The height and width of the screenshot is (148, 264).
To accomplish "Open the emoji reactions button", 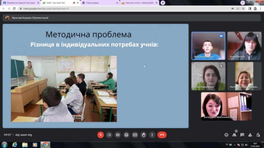I will click(x=126, y=135).
